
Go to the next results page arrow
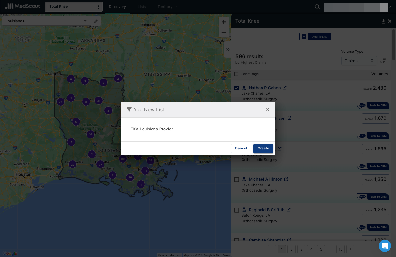pos(350,249)
